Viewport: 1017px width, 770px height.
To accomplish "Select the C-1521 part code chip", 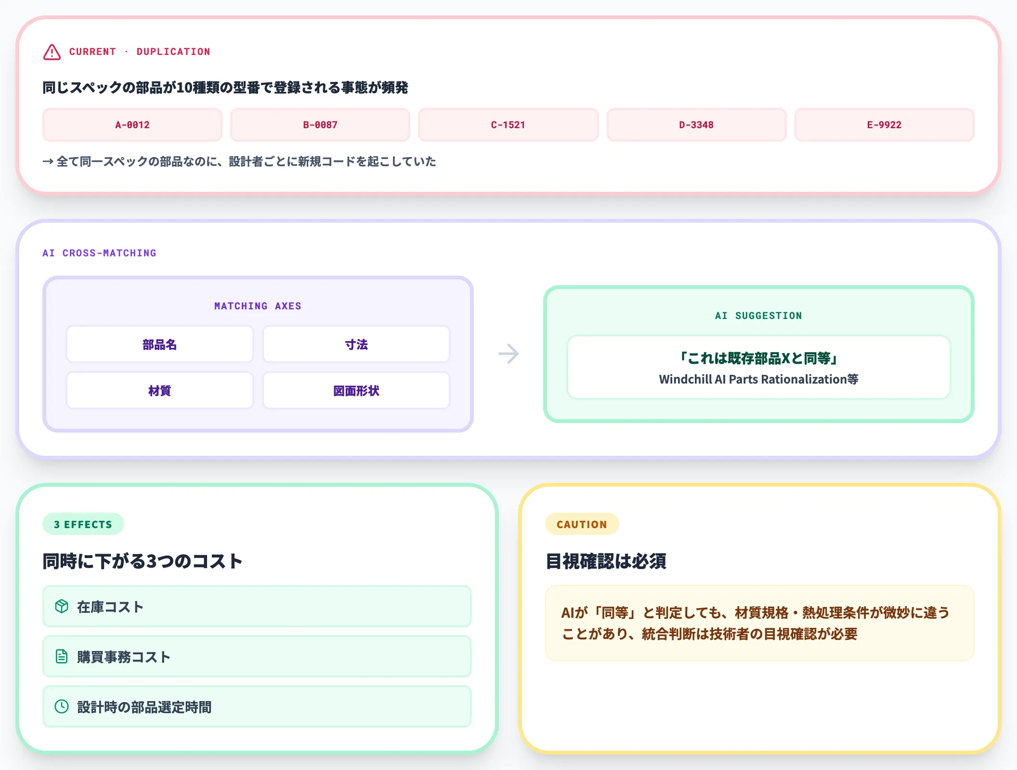I will point(508,125).
